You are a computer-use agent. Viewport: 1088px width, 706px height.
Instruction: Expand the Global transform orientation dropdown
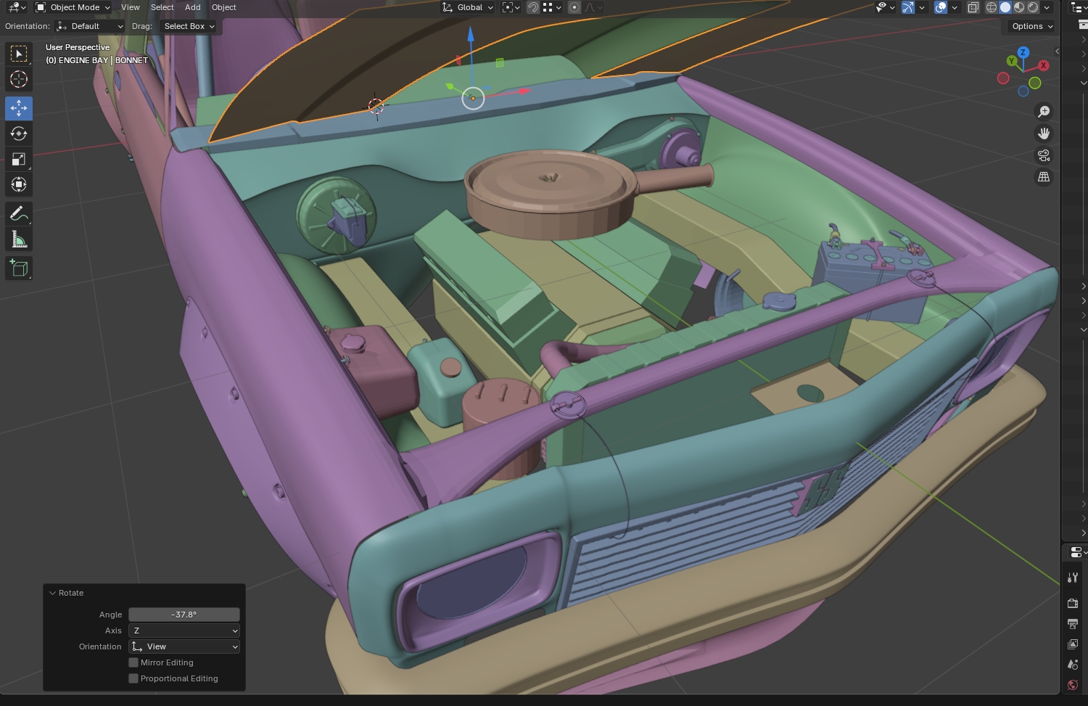pos(469,7)
